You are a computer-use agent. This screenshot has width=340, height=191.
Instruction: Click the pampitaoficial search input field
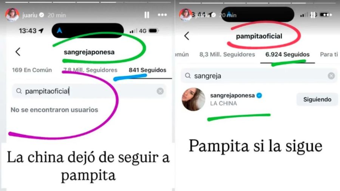89,91
